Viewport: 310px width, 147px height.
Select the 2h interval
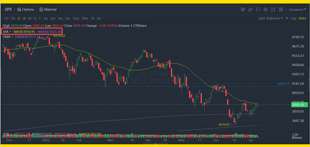tap(99, 18)
